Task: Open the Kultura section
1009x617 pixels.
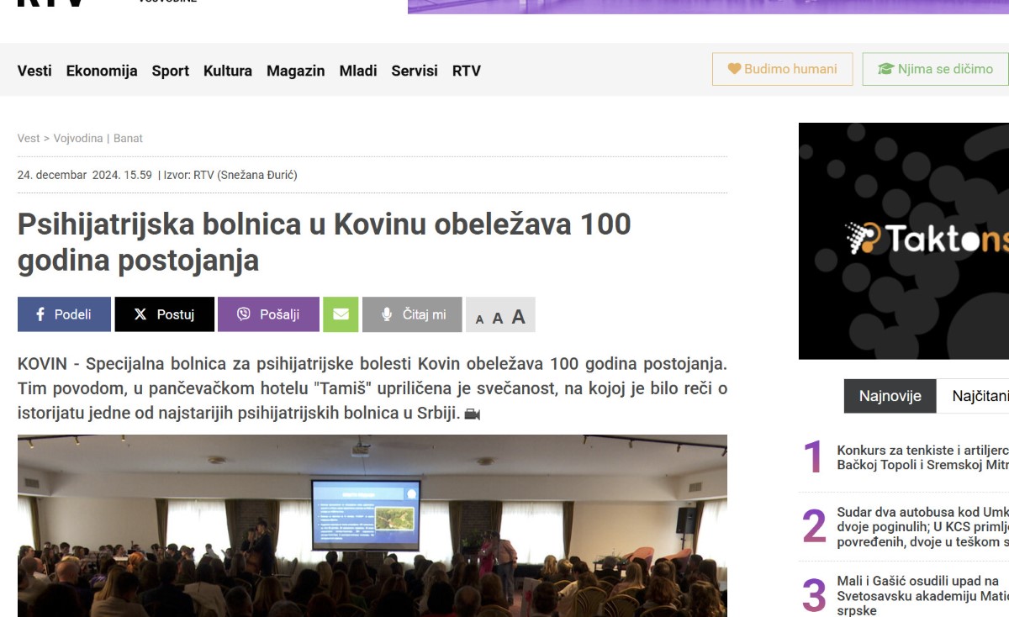Action: [x=228, y=71]
